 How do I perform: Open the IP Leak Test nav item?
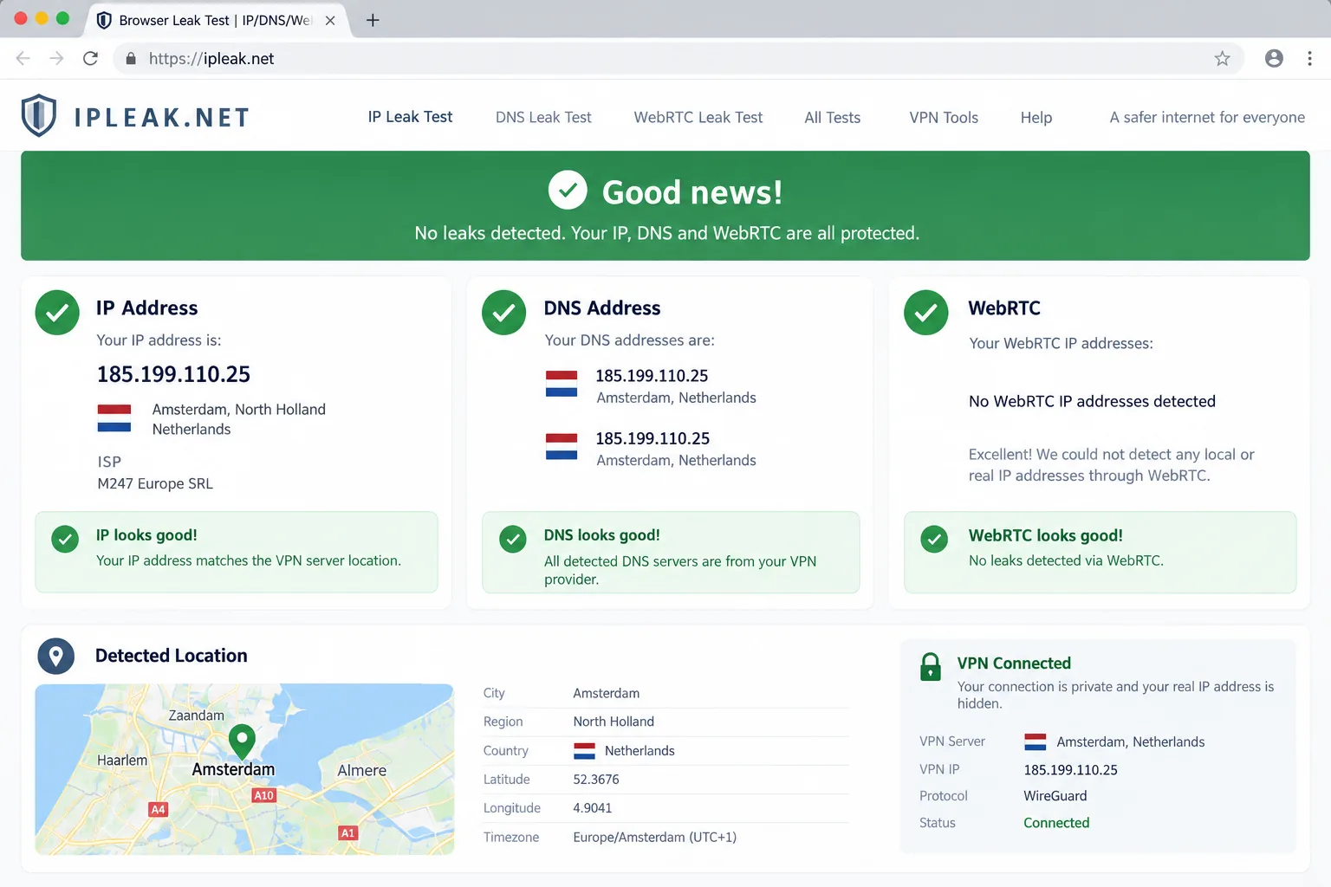click(410, 117)
